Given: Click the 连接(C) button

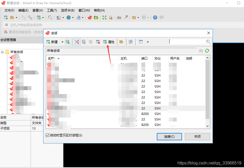Looking at the screenshot, I should click(x=169, y=137).
